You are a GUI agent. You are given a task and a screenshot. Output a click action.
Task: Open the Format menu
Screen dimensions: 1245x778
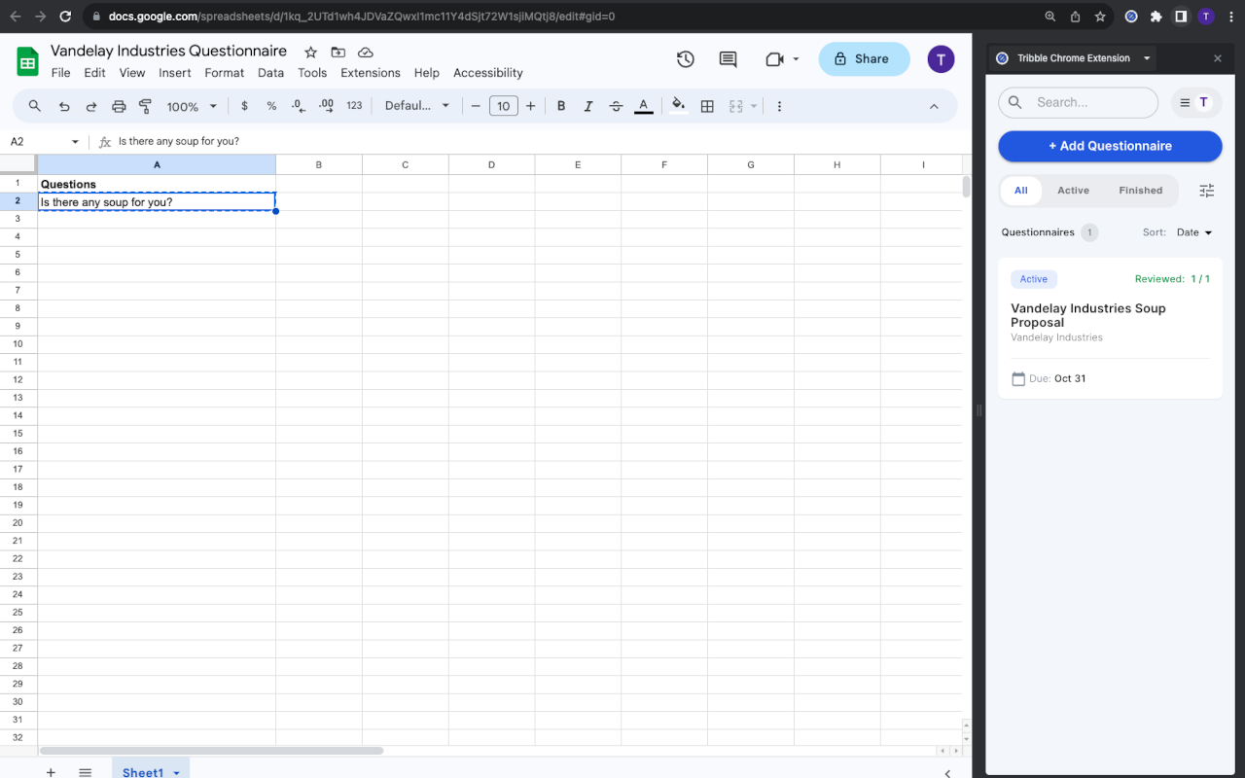tap(225, 73)
